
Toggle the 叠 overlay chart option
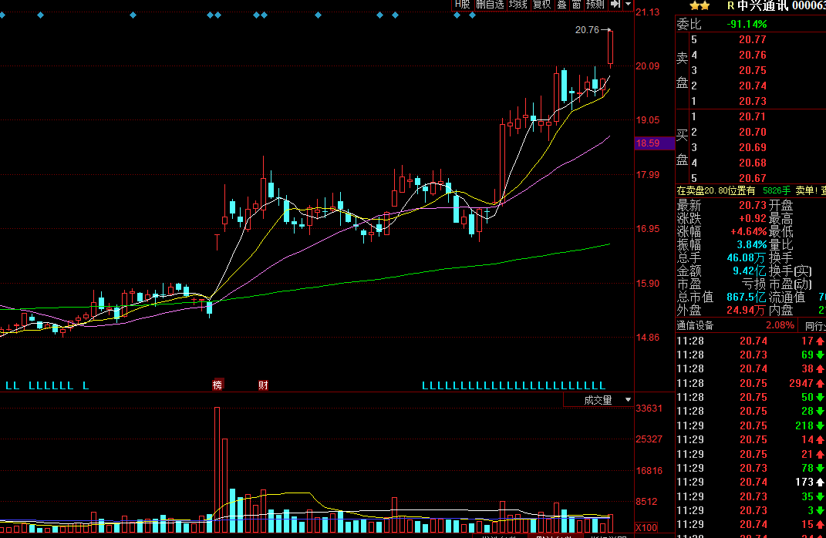pyautogui.click(x=561, y=5)
